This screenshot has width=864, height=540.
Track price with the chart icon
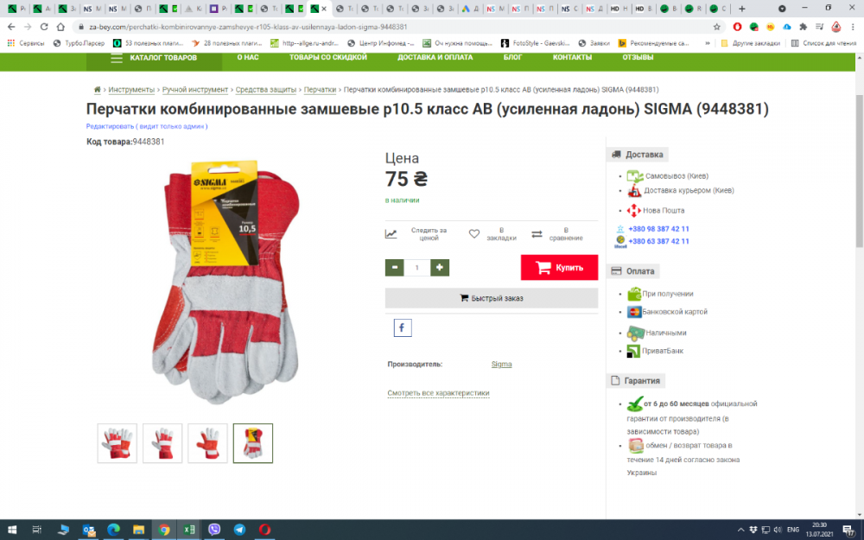[391, 234]
